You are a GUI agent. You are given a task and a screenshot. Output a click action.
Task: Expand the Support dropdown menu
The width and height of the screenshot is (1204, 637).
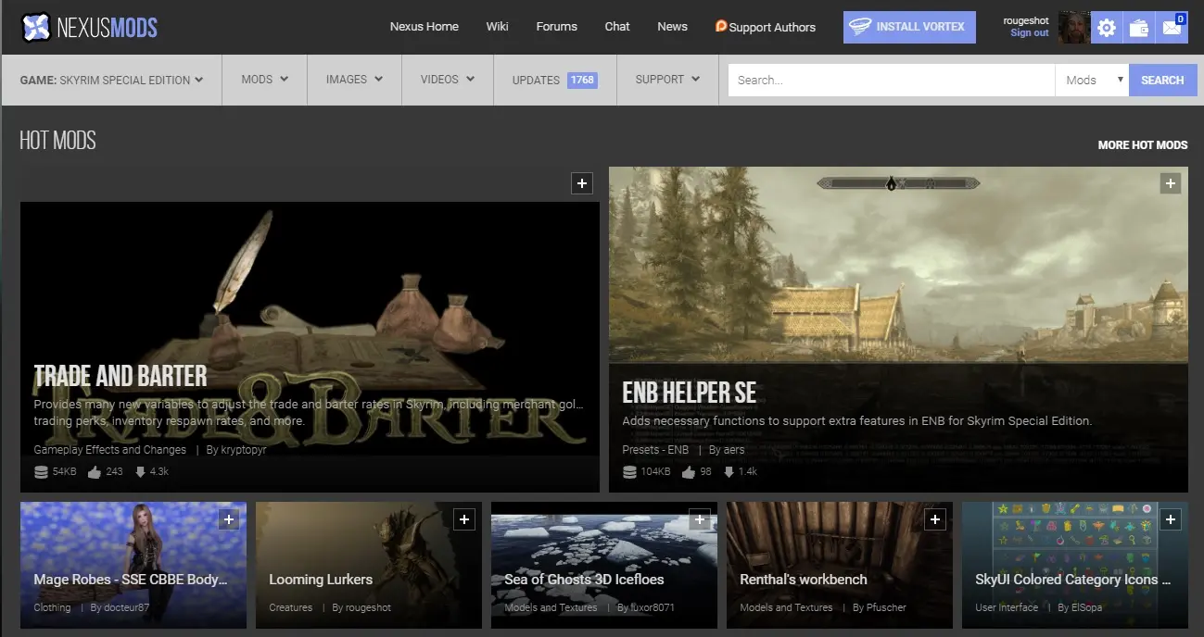667,80
